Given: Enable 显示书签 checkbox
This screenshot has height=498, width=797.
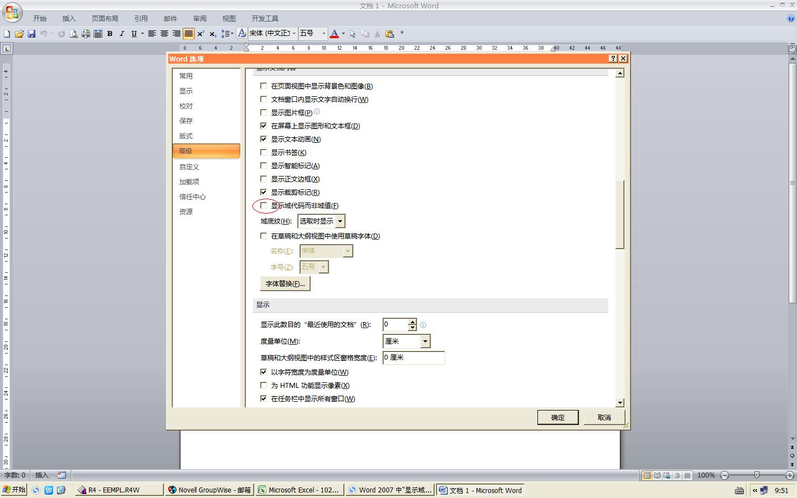Looking at the screenshot, I should pyautogui.click(x=264, y=152).
